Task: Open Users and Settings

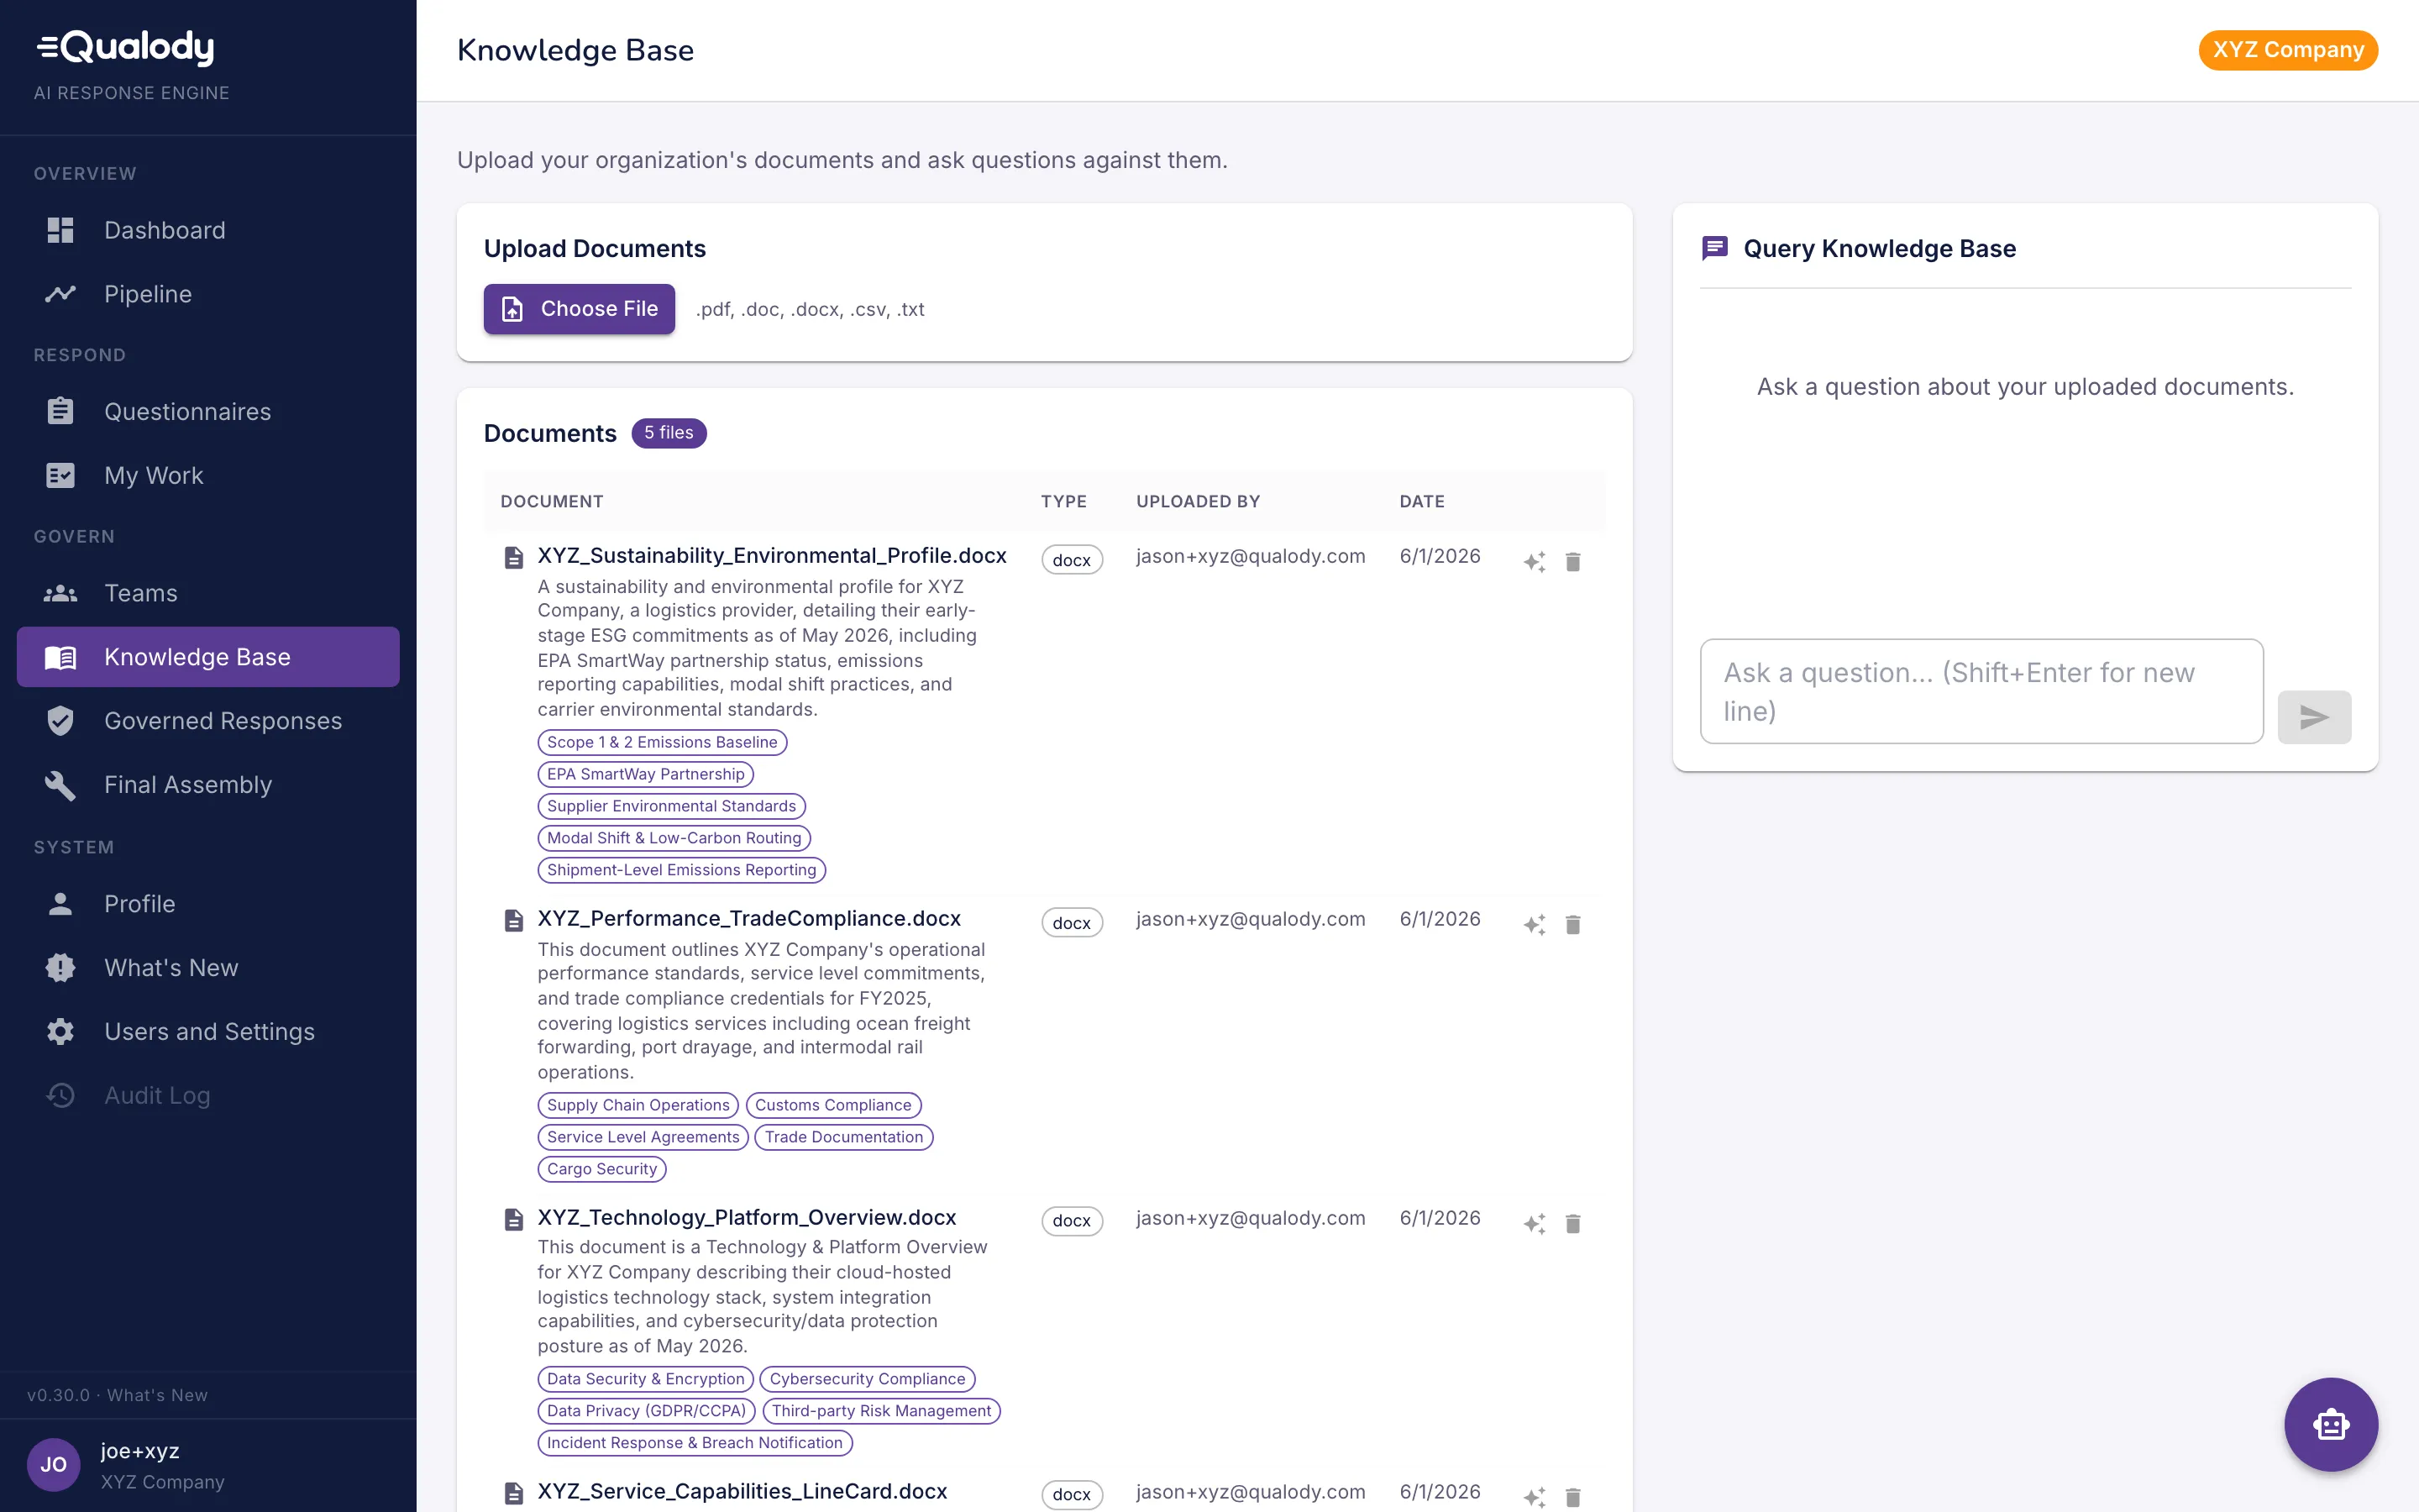Action: 208,1032
